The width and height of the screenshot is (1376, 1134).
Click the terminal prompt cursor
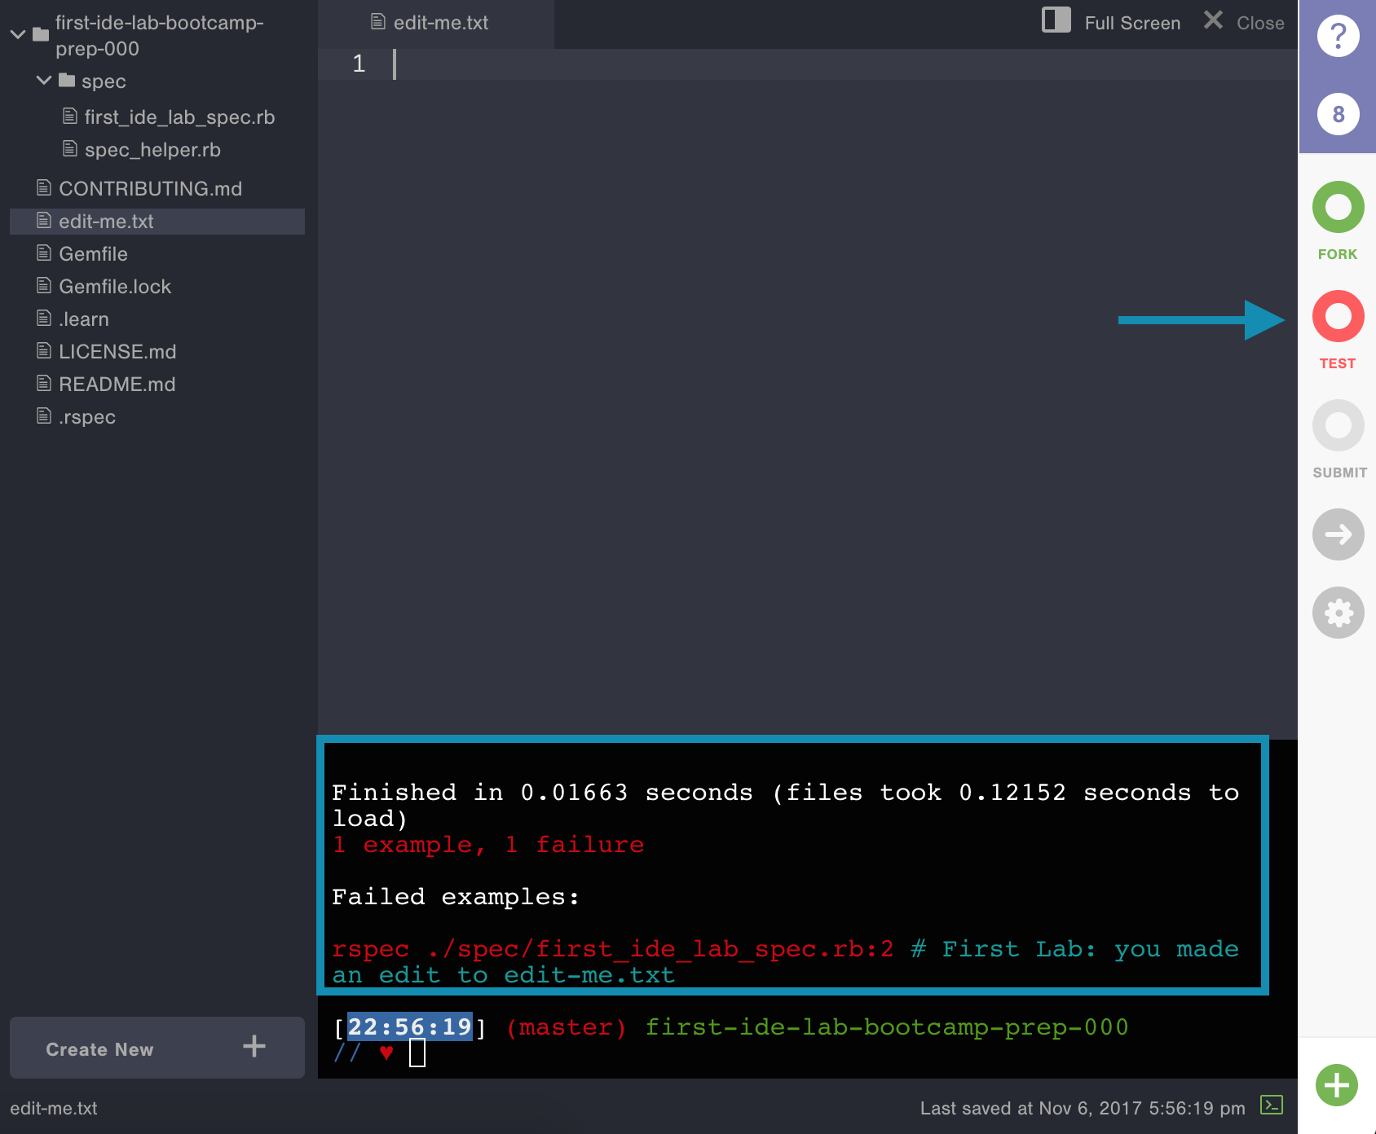[x=417, y=1053]
